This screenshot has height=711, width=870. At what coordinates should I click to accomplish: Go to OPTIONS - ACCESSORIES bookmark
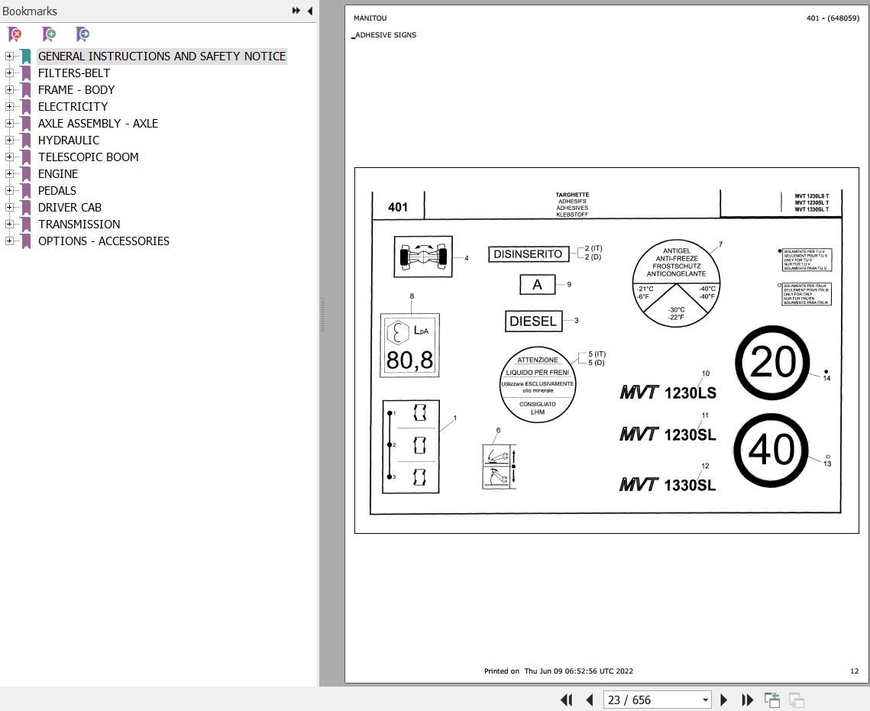[104, 241]
